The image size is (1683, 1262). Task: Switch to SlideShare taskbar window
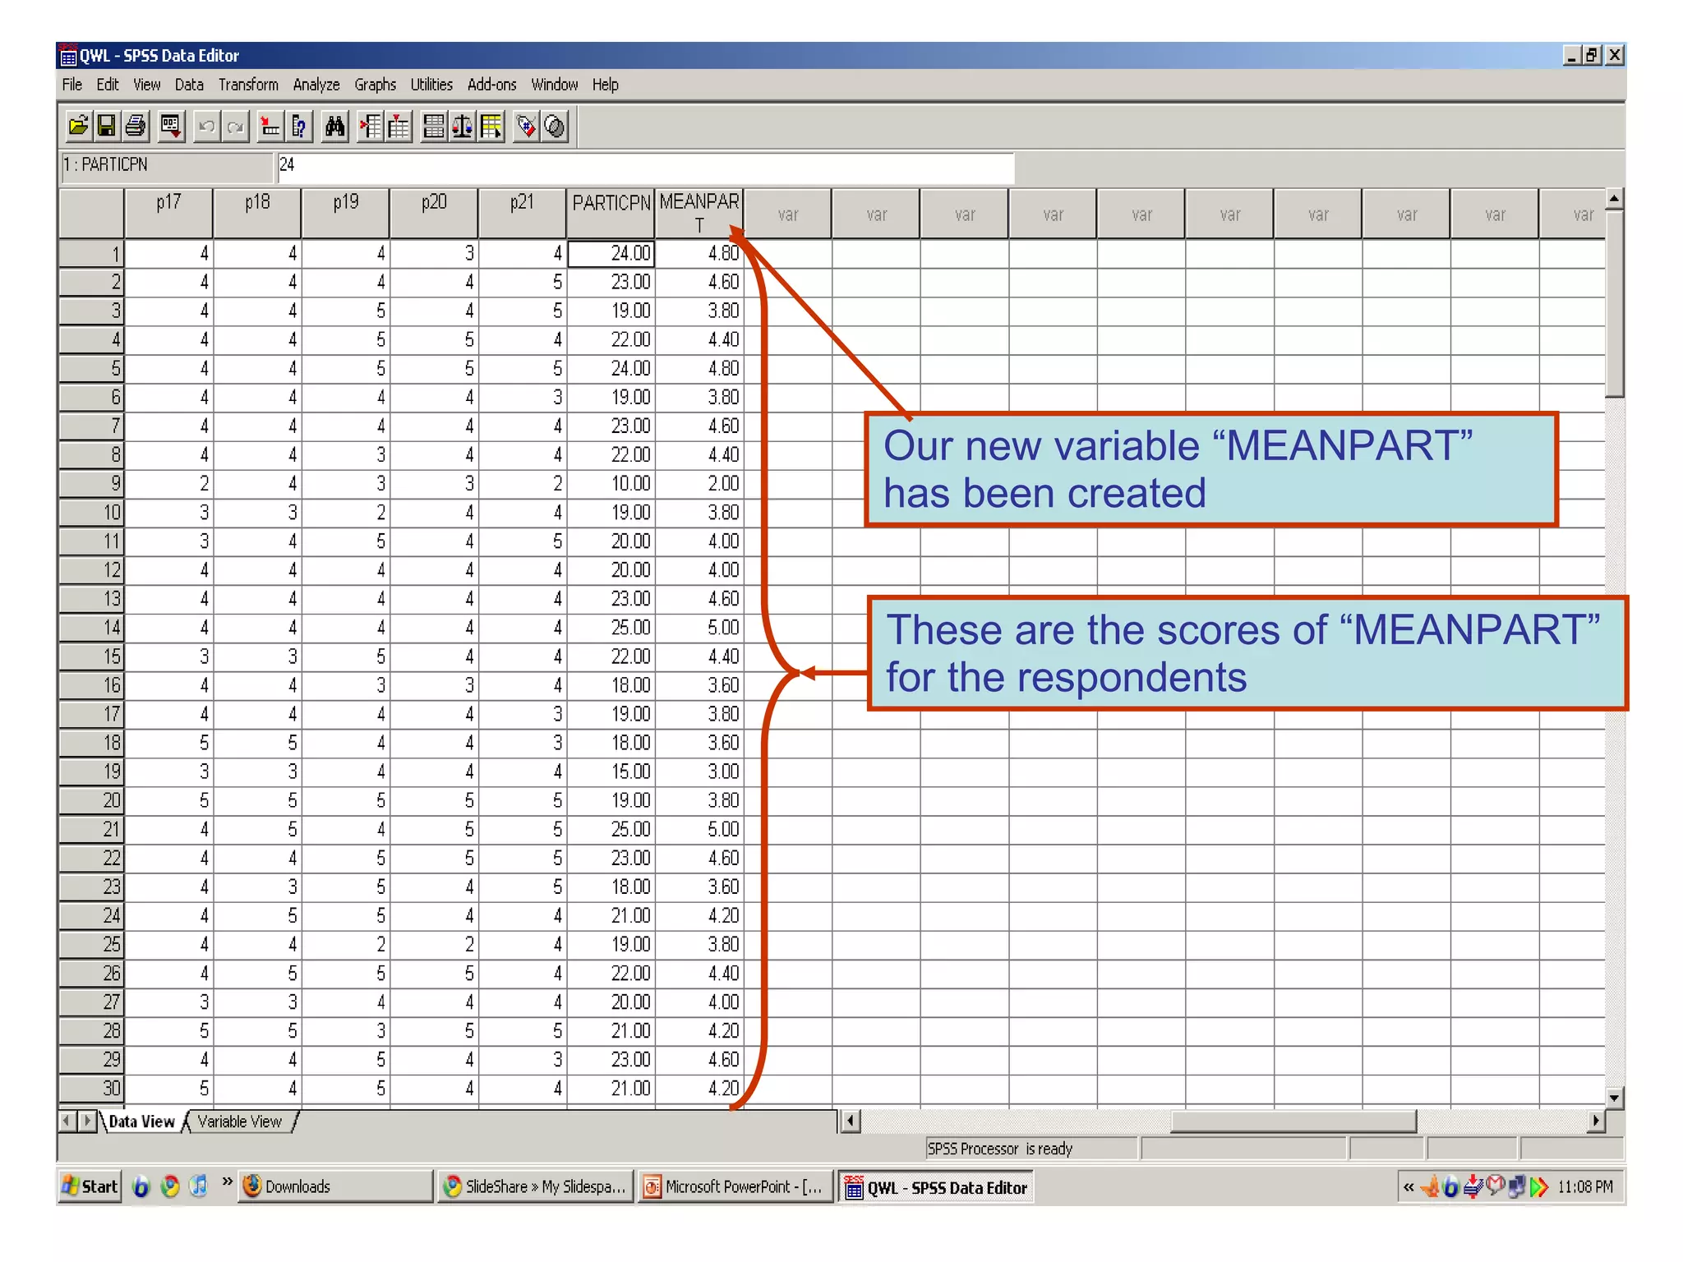coord(537,1186)
